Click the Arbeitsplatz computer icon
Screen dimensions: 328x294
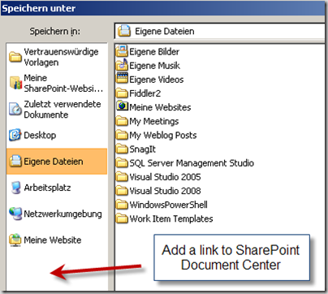[x=15, y=188]
